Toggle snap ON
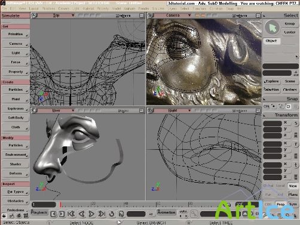 [x=267, y=106]
